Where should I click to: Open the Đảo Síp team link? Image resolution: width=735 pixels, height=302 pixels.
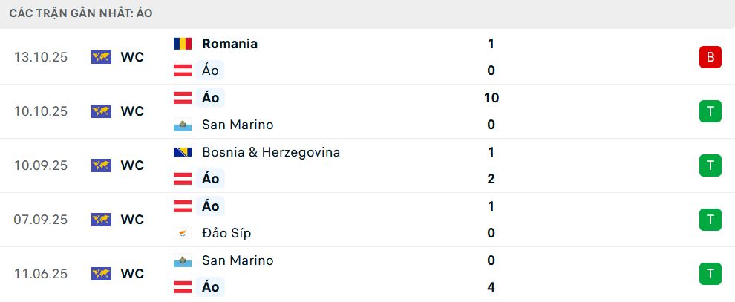[x=226, y=233]
